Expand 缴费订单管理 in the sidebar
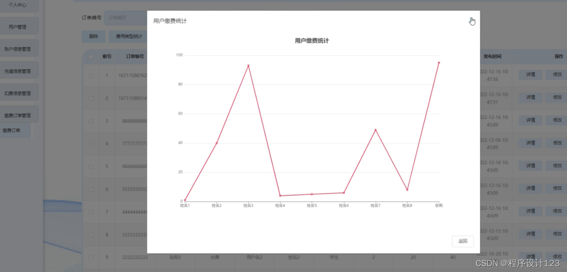 [19, 115]
